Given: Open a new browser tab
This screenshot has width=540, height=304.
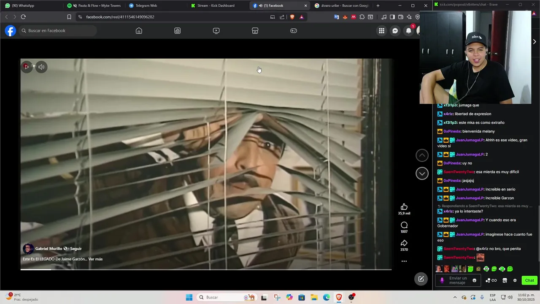Looking at the screenshot, I should 378,5.
